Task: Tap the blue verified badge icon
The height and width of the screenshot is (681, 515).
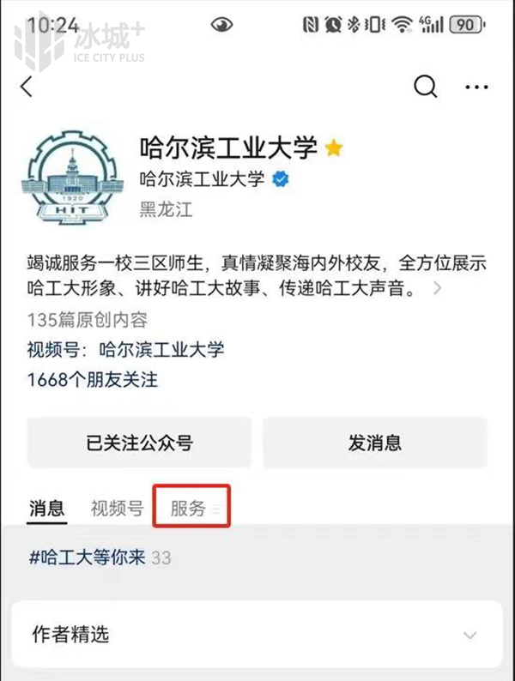Action: (281, 179)
